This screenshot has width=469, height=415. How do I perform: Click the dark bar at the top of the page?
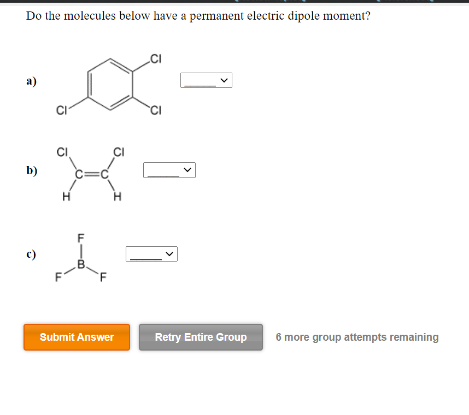[x=234, y=3]
